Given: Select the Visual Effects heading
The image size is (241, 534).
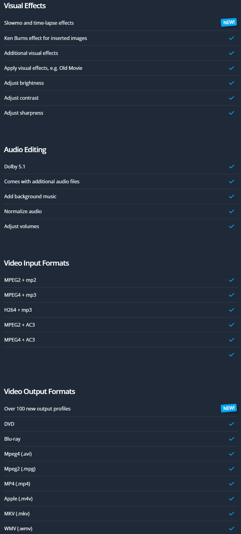Looking at the screenshot, I should click(x=25, y=6).
